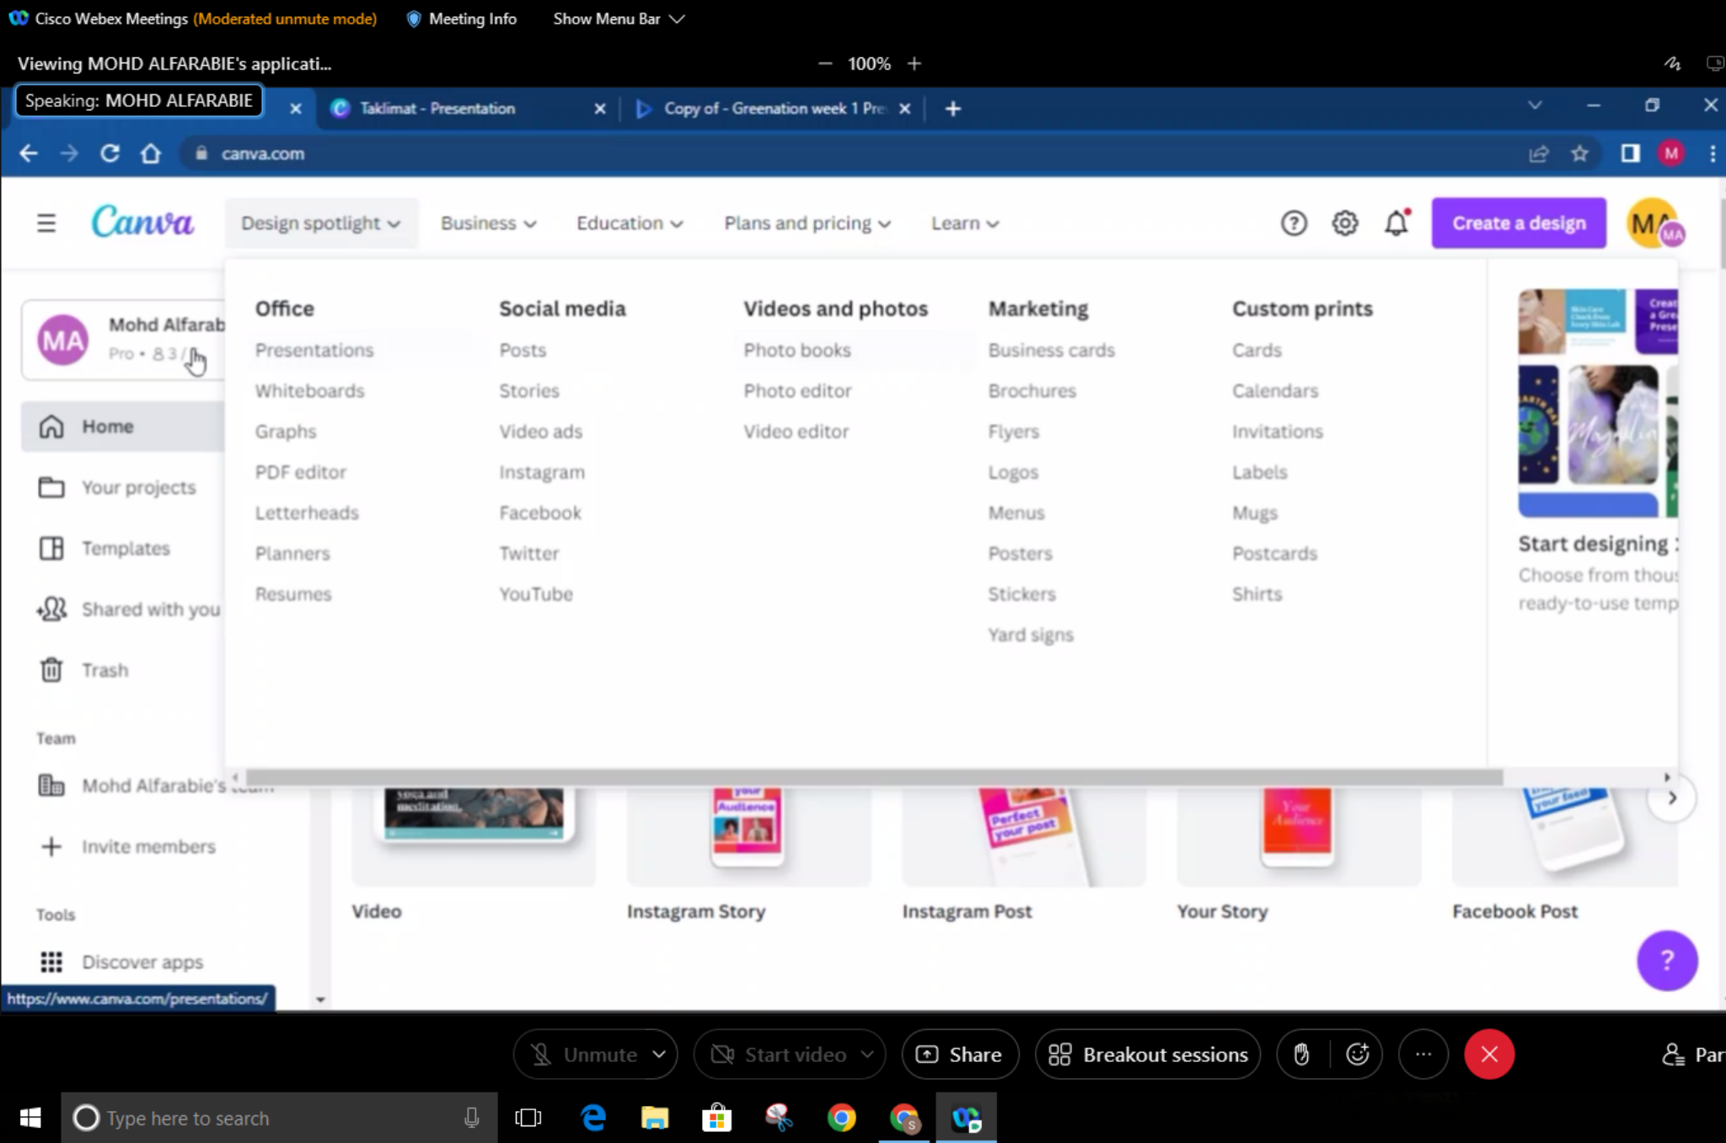
Task: Open Presentations link under Office
Action: click(314, 350)
